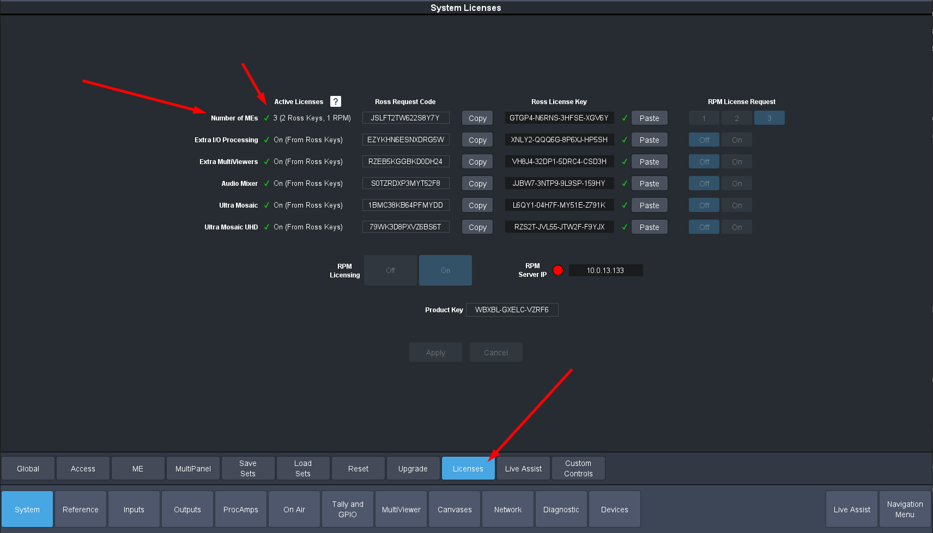Screen dimensions: 933x533
Task: Set Ultra Mosaic UHD RPM request Off
Action: tap(704, 227)
